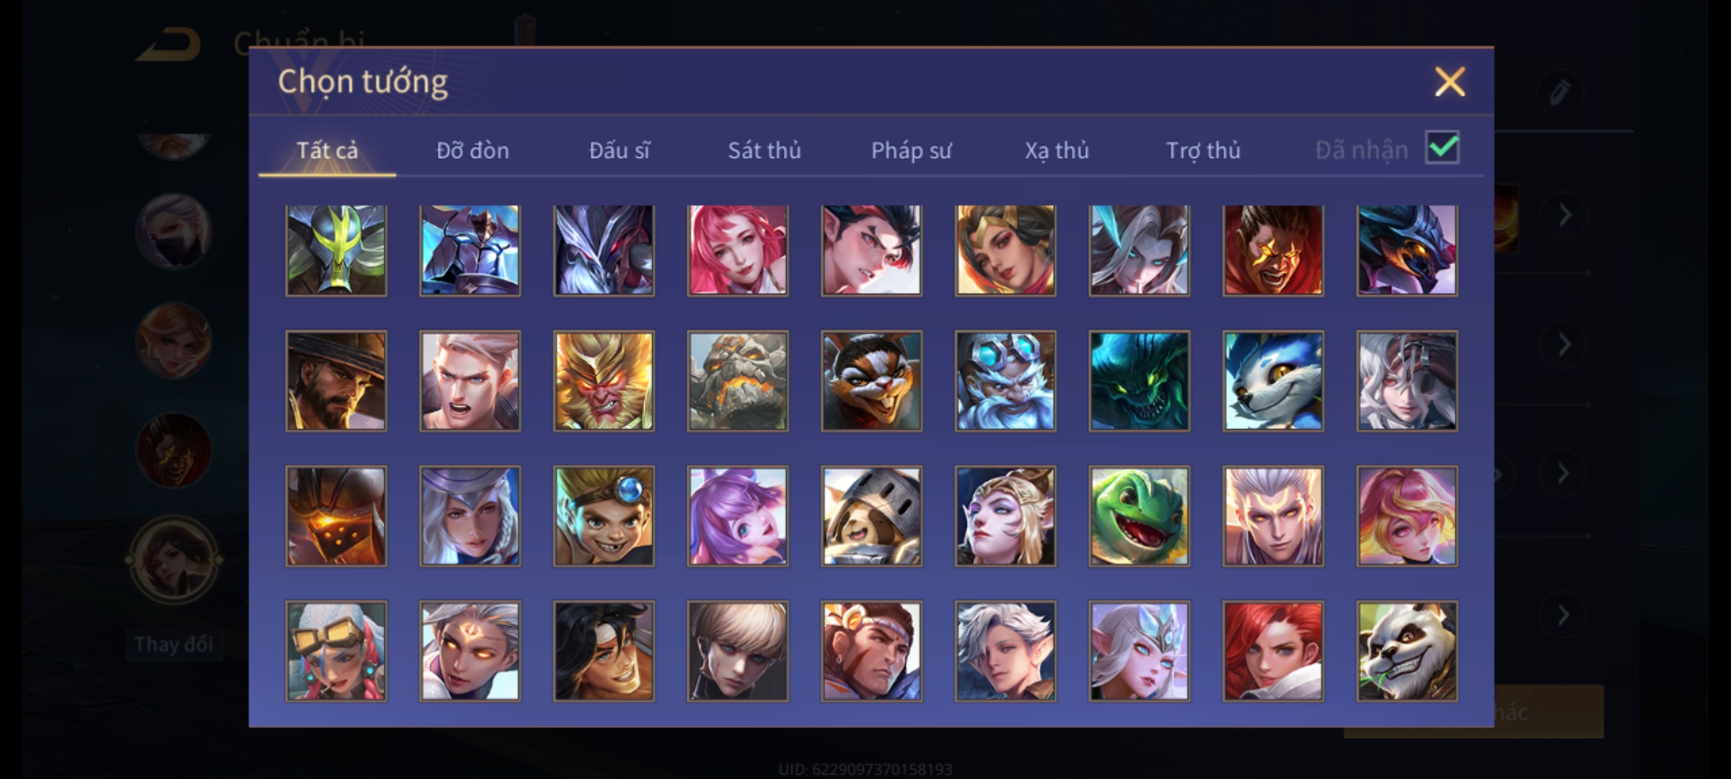The image size is (1731, 779).
Task: Select the red-haired woman hero portrait
Action: (x=1273, y=651)
